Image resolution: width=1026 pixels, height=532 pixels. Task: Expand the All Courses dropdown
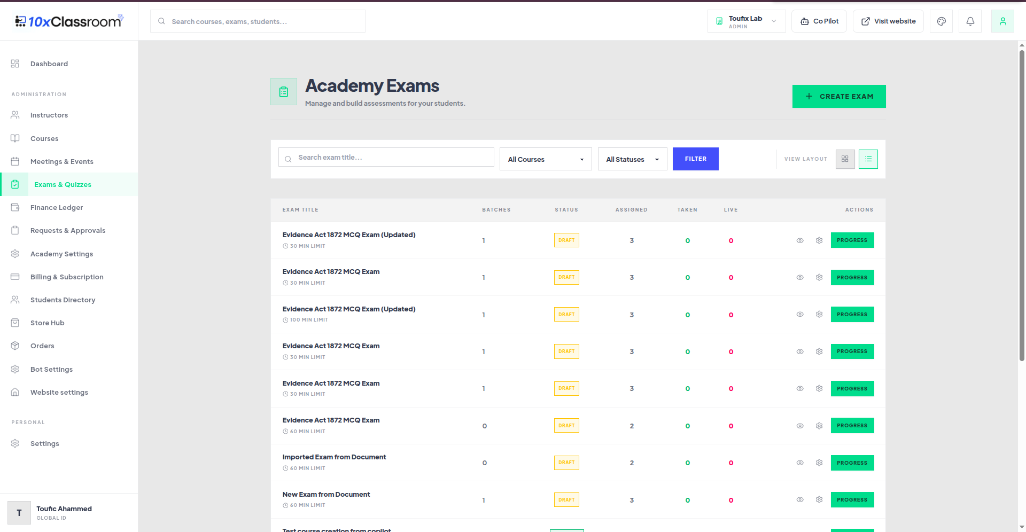pos(546,159)
